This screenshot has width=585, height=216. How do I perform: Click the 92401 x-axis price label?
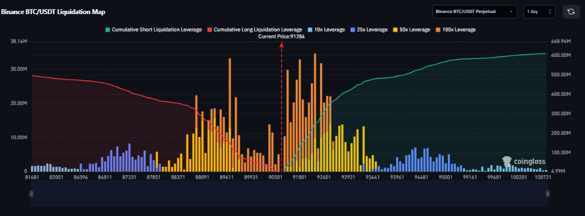[x=323, y=177]
